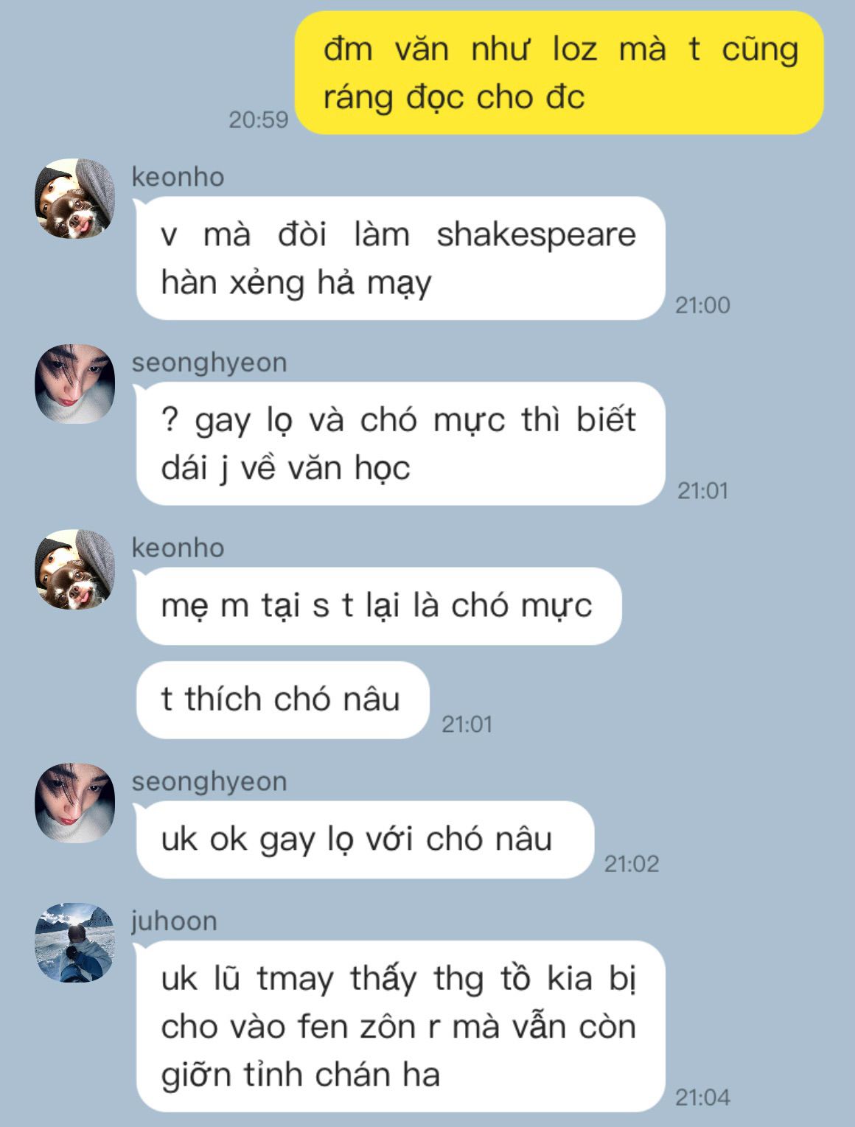Tap 'seonghyeon' name above the 21:01 message
The image size is (855, 1127).
click(209, 363)
